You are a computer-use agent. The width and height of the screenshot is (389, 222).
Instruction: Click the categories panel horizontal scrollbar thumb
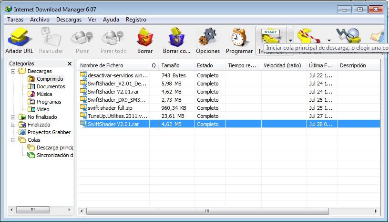(x=33, y=210)
